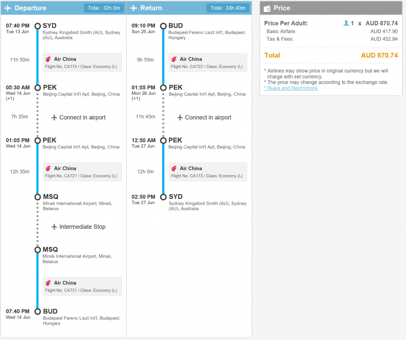Viewport: 406px width, 340px height.
Task: Click the first MSQ stop marker
Action: tap(38, 197)
